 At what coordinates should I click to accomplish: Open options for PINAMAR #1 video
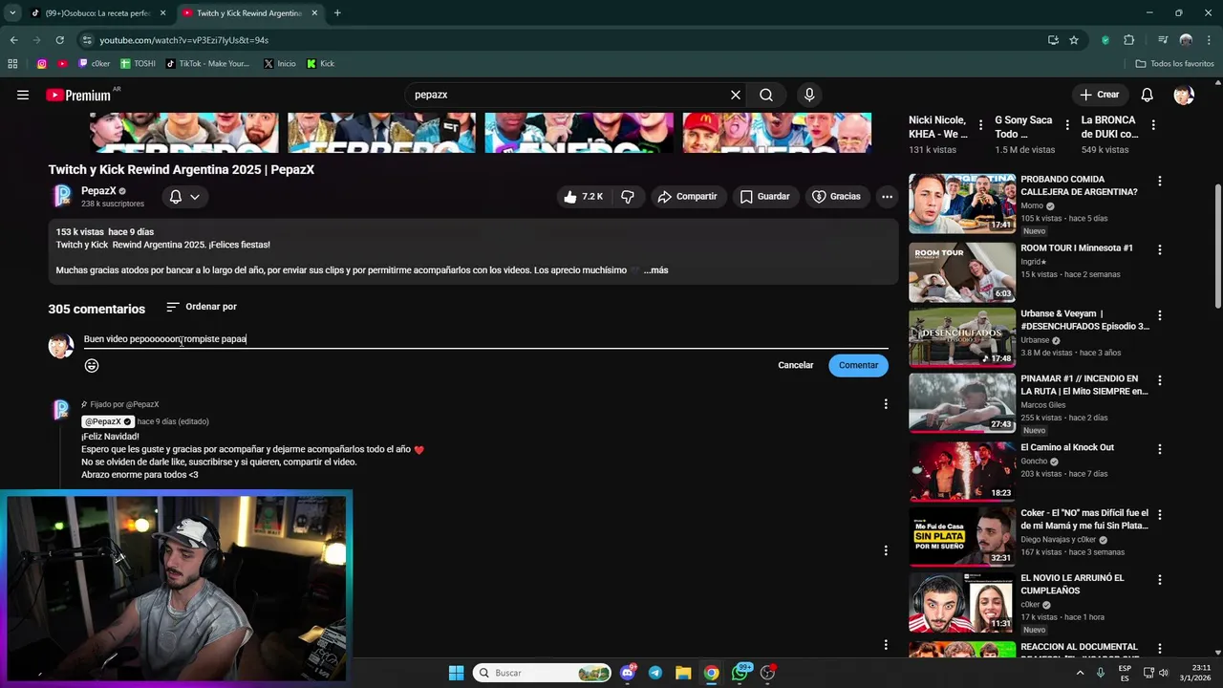click(1159, 380)
